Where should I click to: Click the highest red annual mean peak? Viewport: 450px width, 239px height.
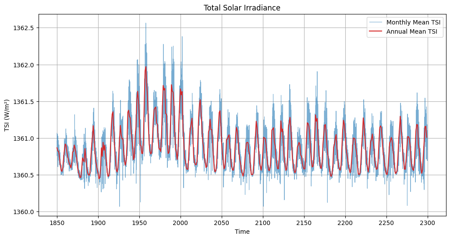pyautogui.click(x=146, y=67)
